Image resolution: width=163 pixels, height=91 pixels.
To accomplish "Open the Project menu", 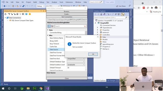I will (28, 2).
